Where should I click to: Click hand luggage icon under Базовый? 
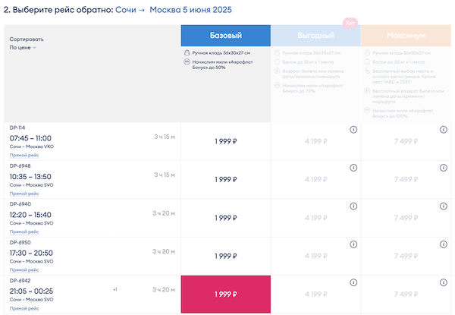(x=187, y=53)
